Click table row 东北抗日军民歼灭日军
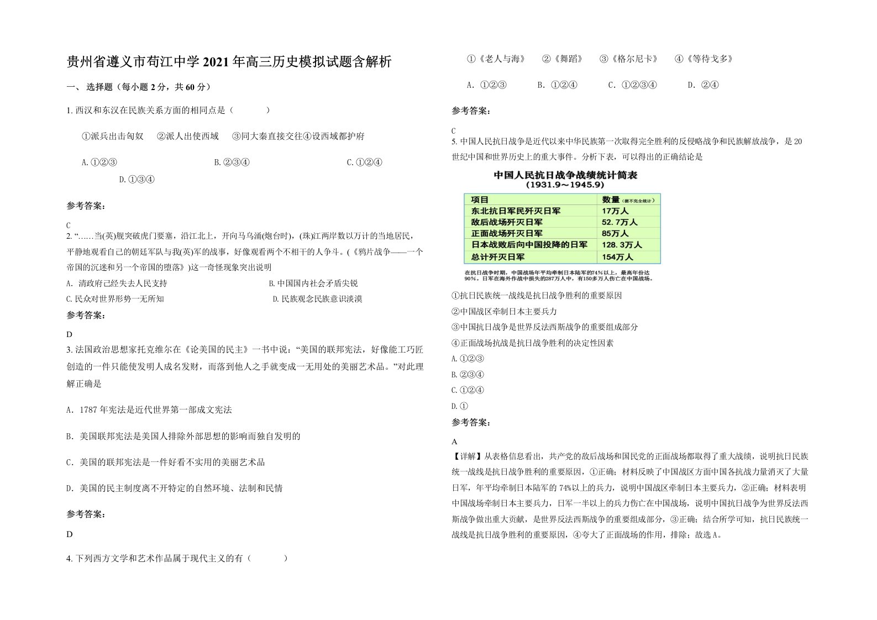Screen dimensions: 877x620 pos(563,211)
